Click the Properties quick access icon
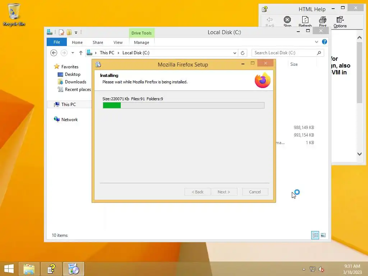Image resolution: width=368 pixels, height=276 pixels. (61, 32)
